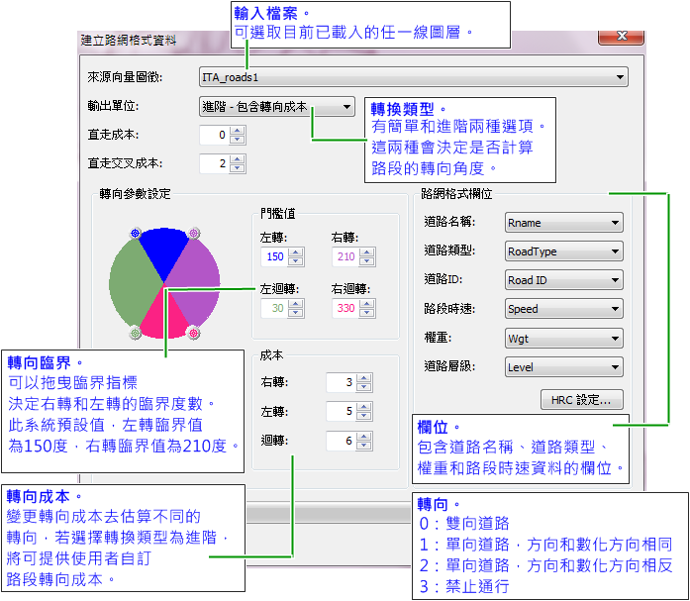Decrease the 右轉 threshold 210 with down arrow
The image size is (690, 601).
pos(366,261)
